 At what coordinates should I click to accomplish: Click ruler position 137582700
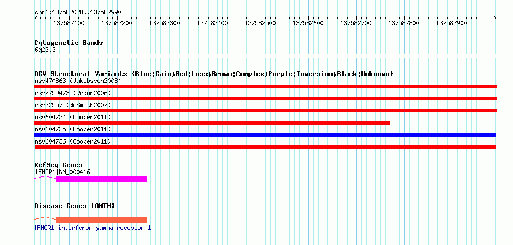tap(356, 24)
